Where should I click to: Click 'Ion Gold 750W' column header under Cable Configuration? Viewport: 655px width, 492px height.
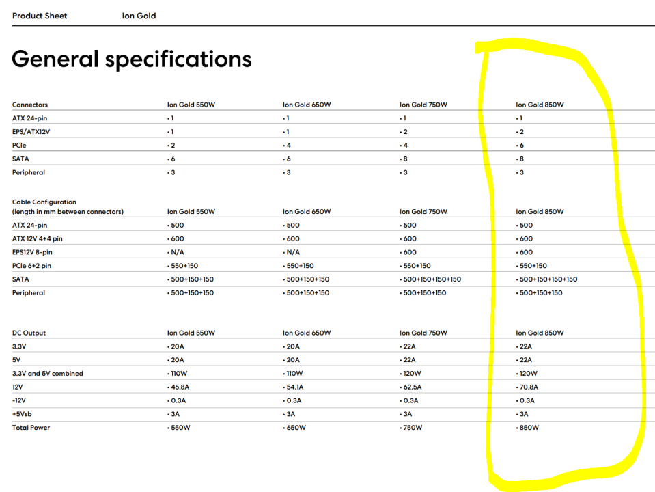point(423,212)
